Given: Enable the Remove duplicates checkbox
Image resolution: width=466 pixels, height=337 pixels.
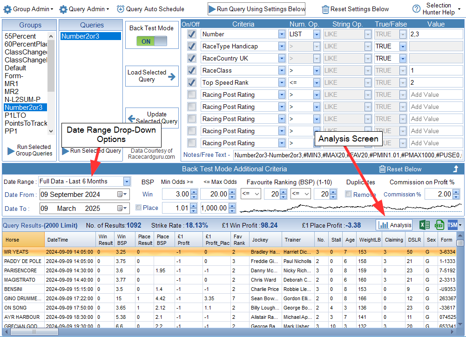Looking at the screenshot, I should (348, 194).
